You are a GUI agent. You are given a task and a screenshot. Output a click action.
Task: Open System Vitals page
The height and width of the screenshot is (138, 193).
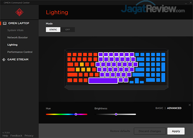[16, 30]
